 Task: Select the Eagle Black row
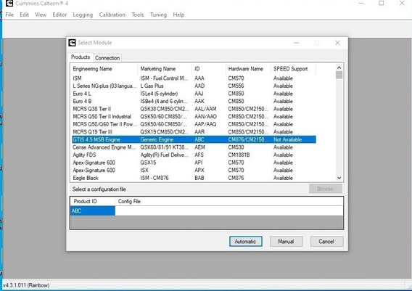point(194,178)
